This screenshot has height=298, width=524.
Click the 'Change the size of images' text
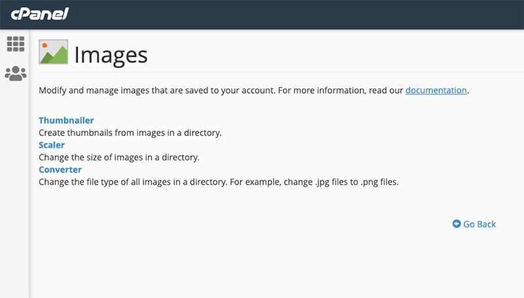(119, 157)
